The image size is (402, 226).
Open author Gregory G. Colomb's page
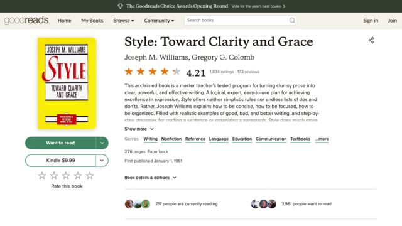point(223,57)
